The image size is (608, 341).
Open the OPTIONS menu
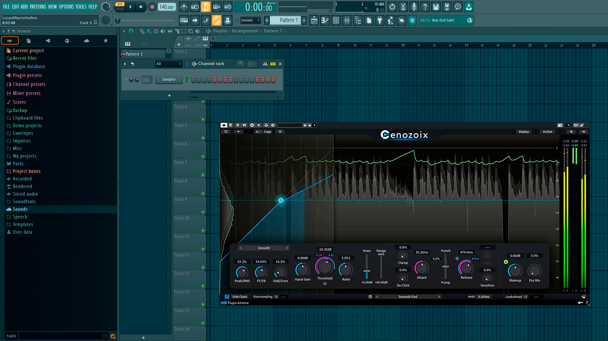pyautogui.click(x=66, y=7)
